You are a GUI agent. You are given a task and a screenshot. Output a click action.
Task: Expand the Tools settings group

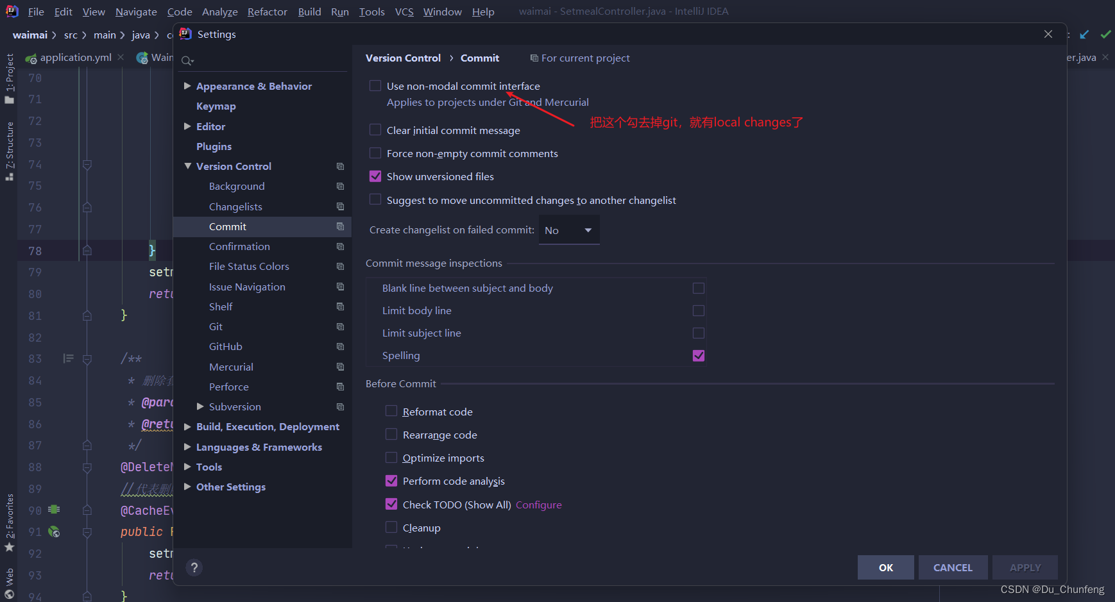pyautogui.click(x=187, y=467)
